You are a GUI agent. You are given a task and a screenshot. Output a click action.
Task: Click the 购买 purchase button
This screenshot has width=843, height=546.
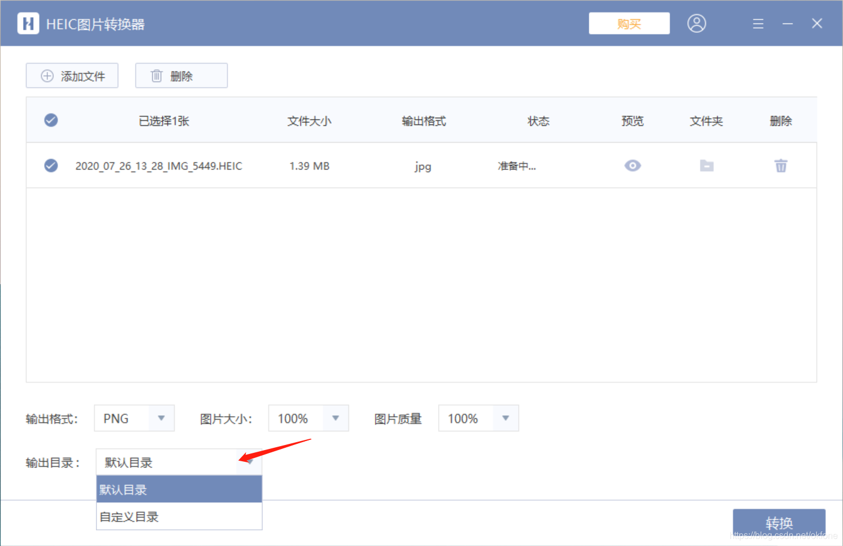click(x=629, y=24)
